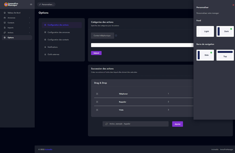The image size is (235, 153).
Task: Click the Imports file icon
Action: point(5,27)
